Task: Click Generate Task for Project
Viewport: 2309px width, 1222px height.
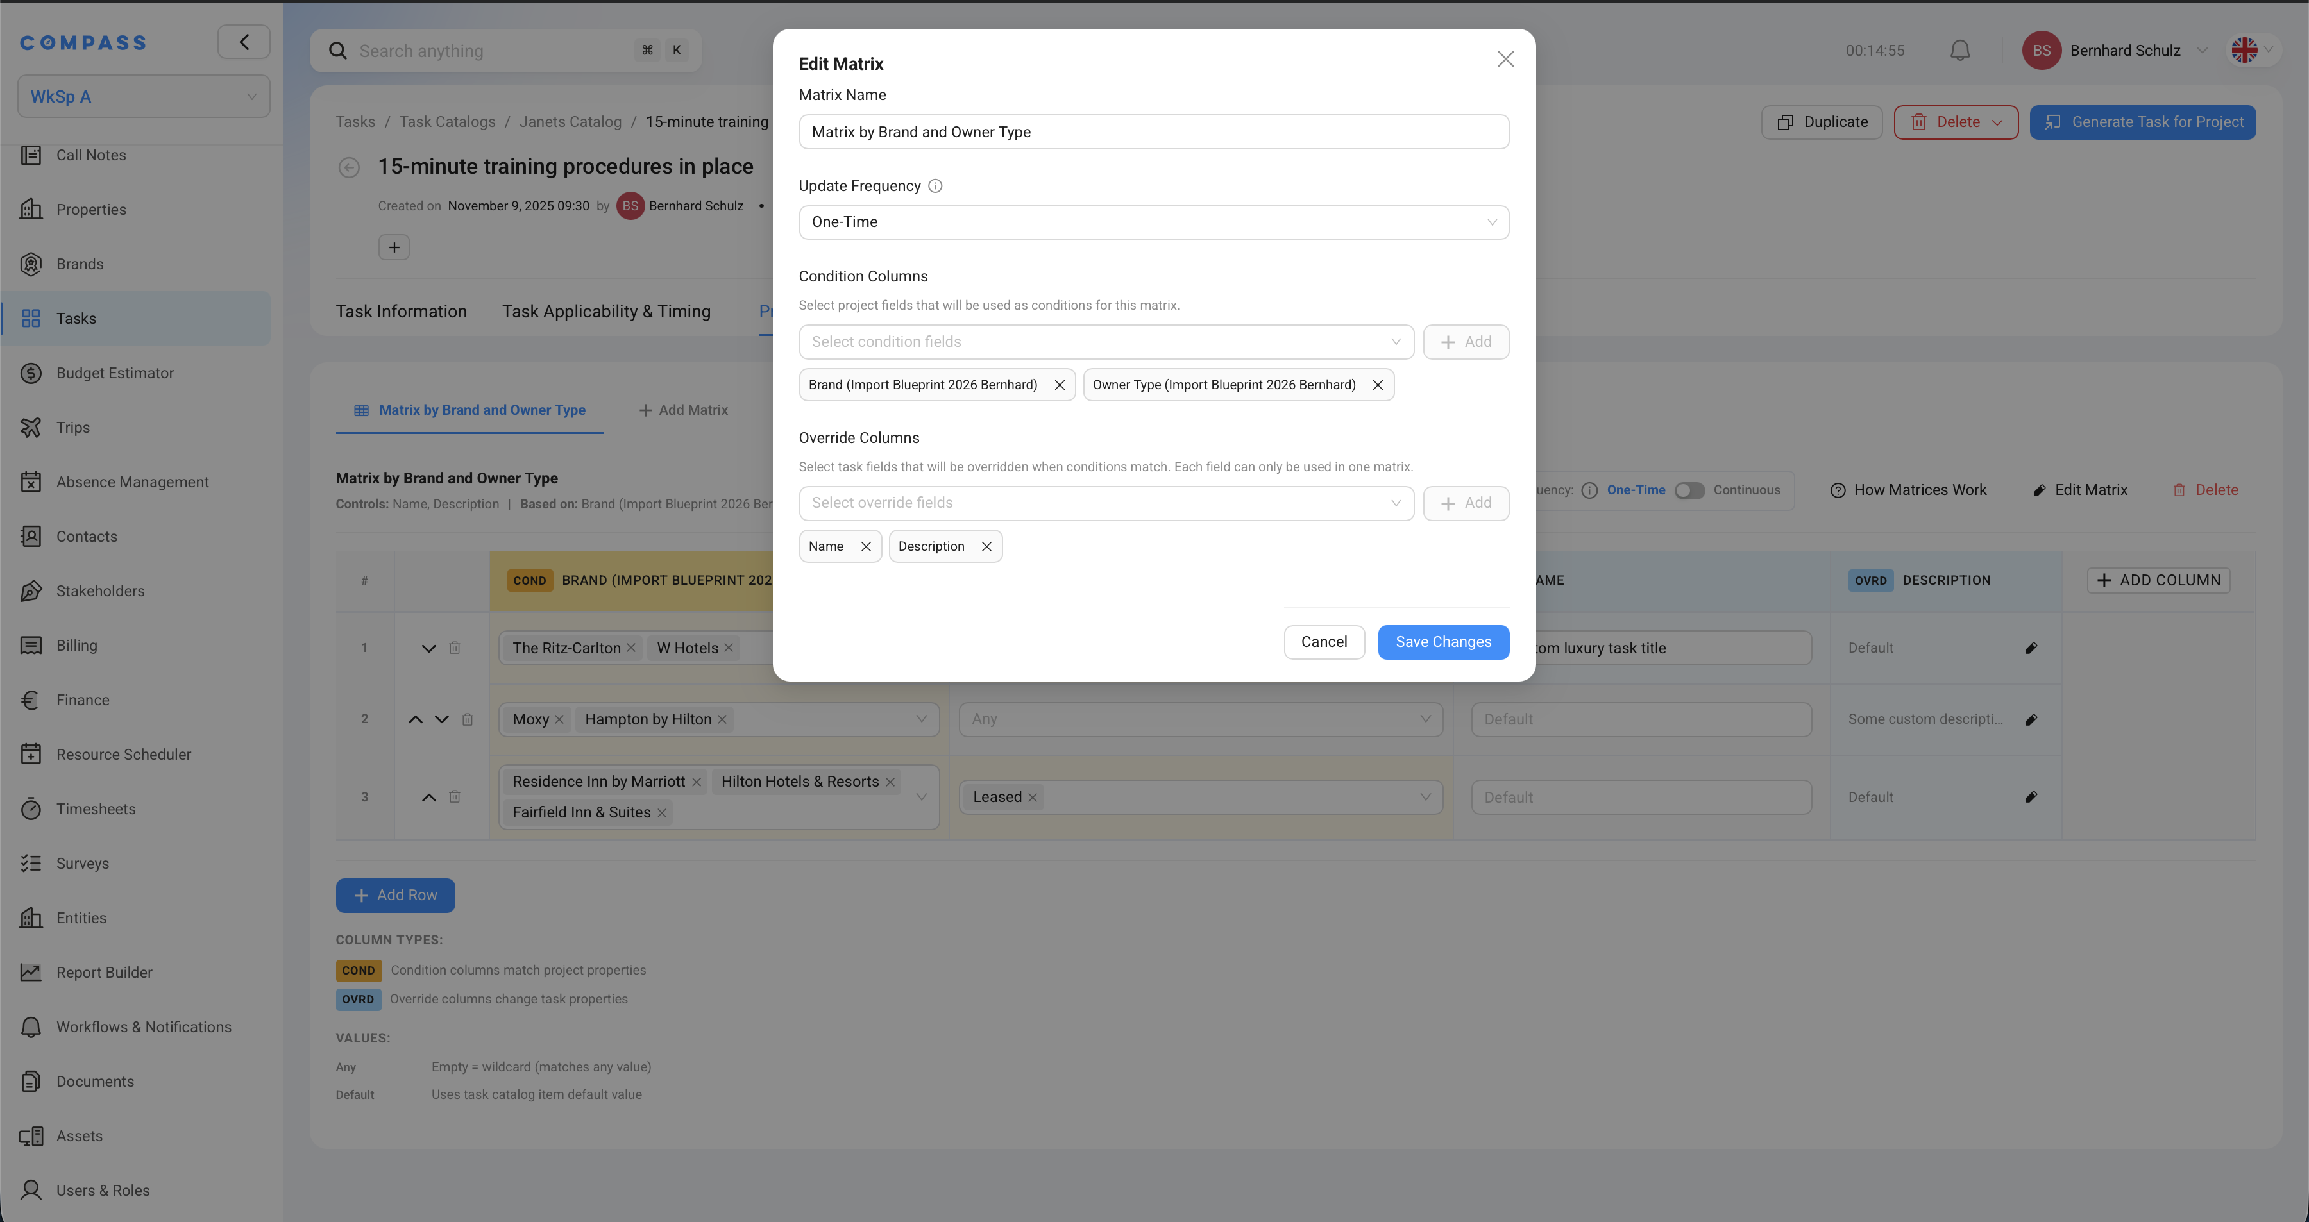Action: click(2142, 122)
